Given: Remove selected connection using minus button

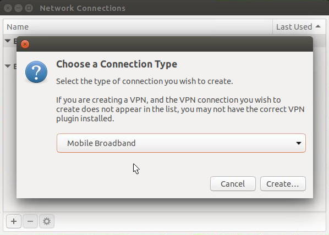Looking at the screenshot, I should tap(30, 221).
